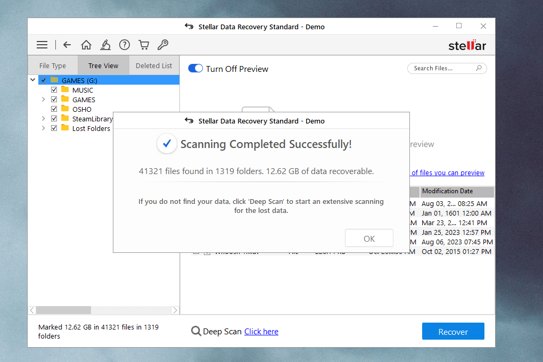The height and width of the screenshot is (362, 543).
Task: Click OK in the Scanning Completed dialog
Action: [369, 238]
